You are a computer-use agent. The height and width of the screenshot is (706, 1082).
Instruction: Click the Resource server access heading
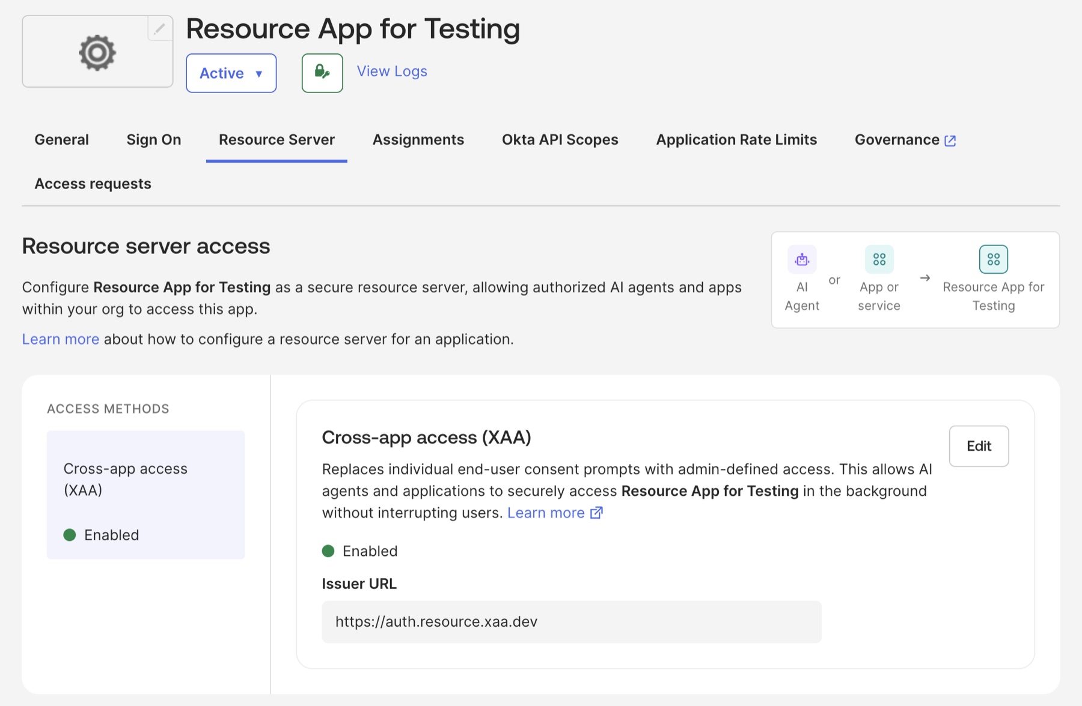[146, 246]
